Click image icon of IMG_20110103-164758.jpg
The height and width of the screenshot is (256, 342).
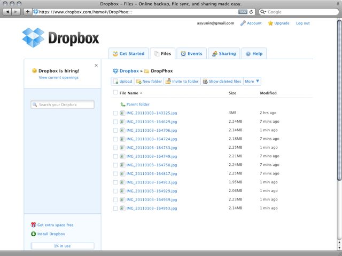tap(122, 165)
